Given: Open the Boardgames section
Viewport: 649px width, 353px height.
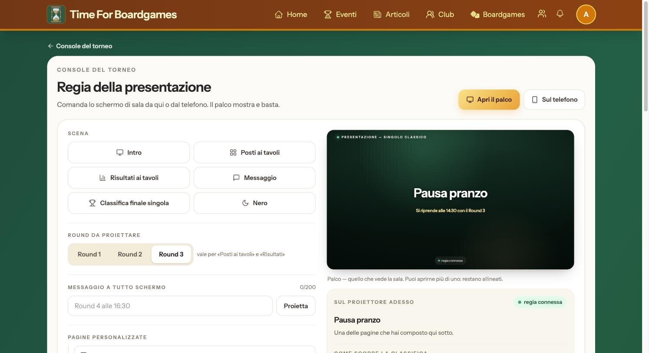Looking at the screenshot, I should [497, 14].
